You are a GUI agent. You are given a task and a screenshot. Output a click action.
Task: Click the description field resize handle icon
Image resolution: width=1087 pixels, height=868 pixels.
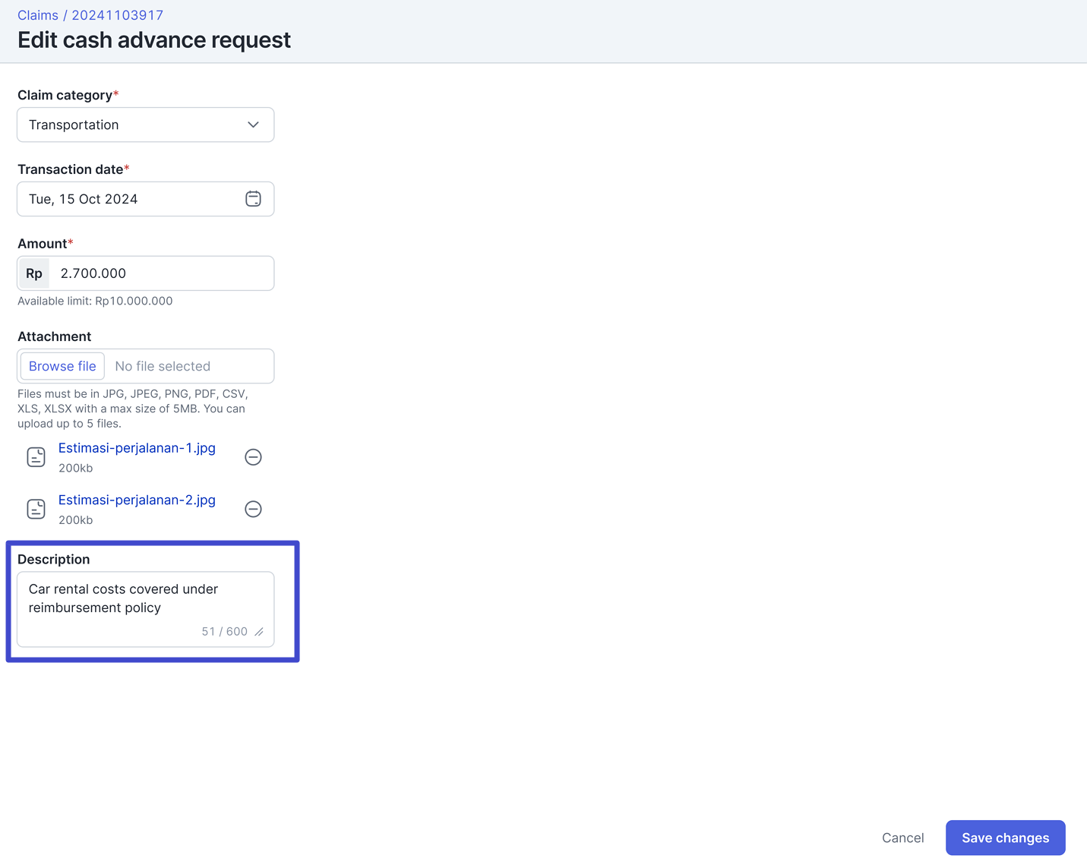point(259,632)
